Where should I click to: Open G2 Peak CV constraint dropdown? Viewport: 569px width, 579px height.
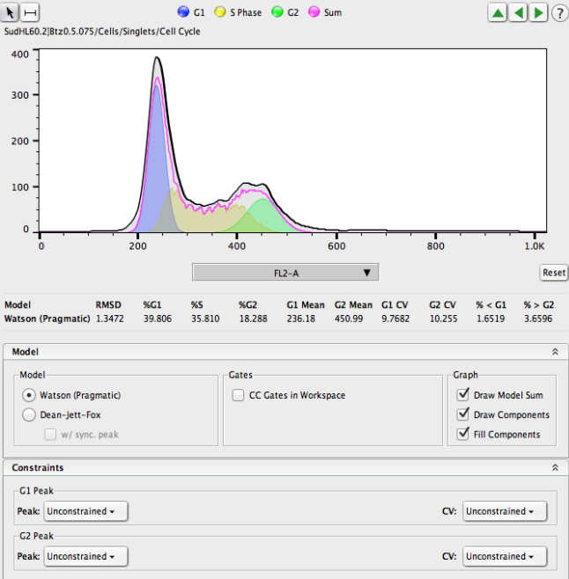505,556
